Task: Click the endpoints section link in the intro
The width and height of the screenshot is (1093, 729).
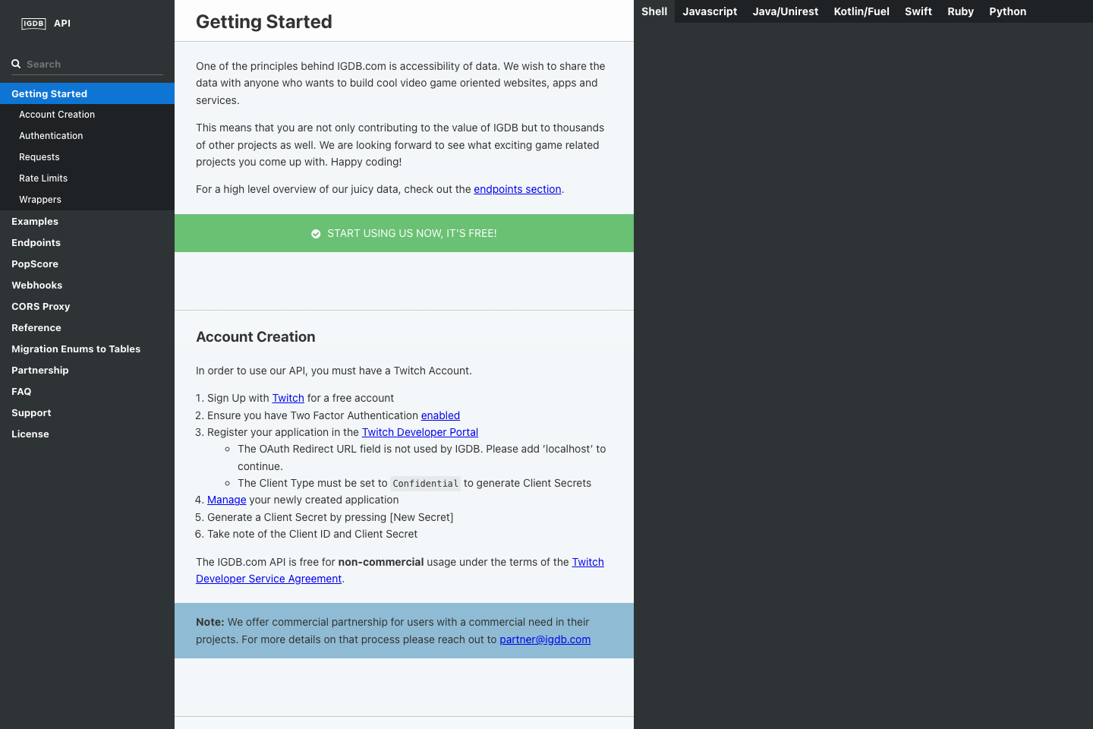Action: point(518,189)
